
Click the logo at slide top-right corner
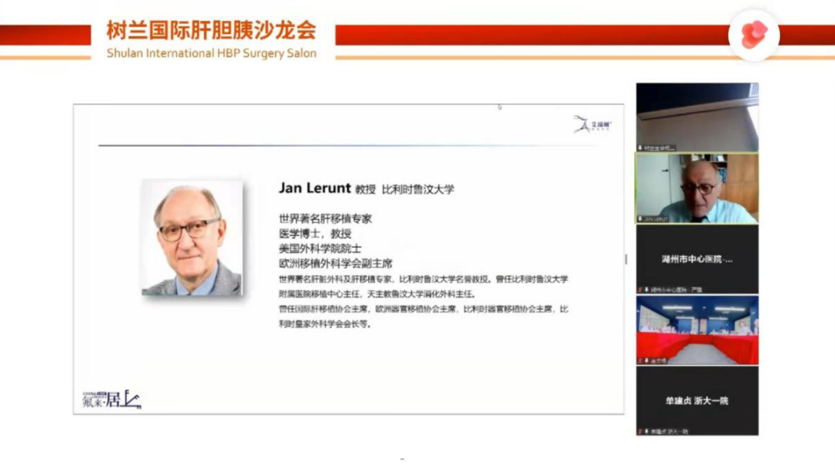[592, 124]
